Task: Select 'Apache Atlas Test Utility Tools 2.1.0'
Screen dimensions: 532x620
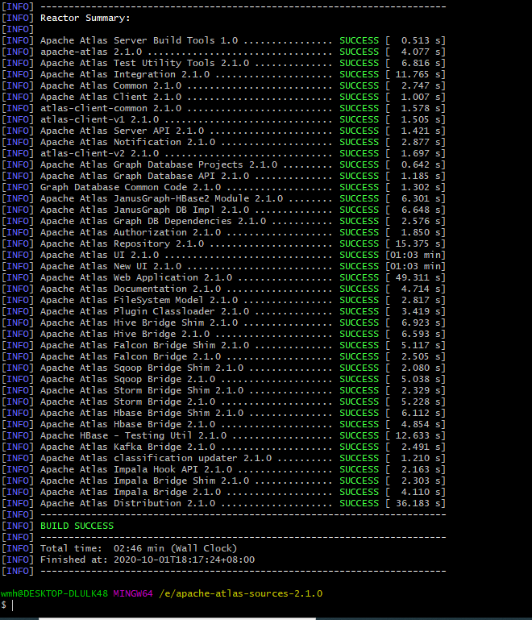Action: pyautogui.click(x=144, y=63)
